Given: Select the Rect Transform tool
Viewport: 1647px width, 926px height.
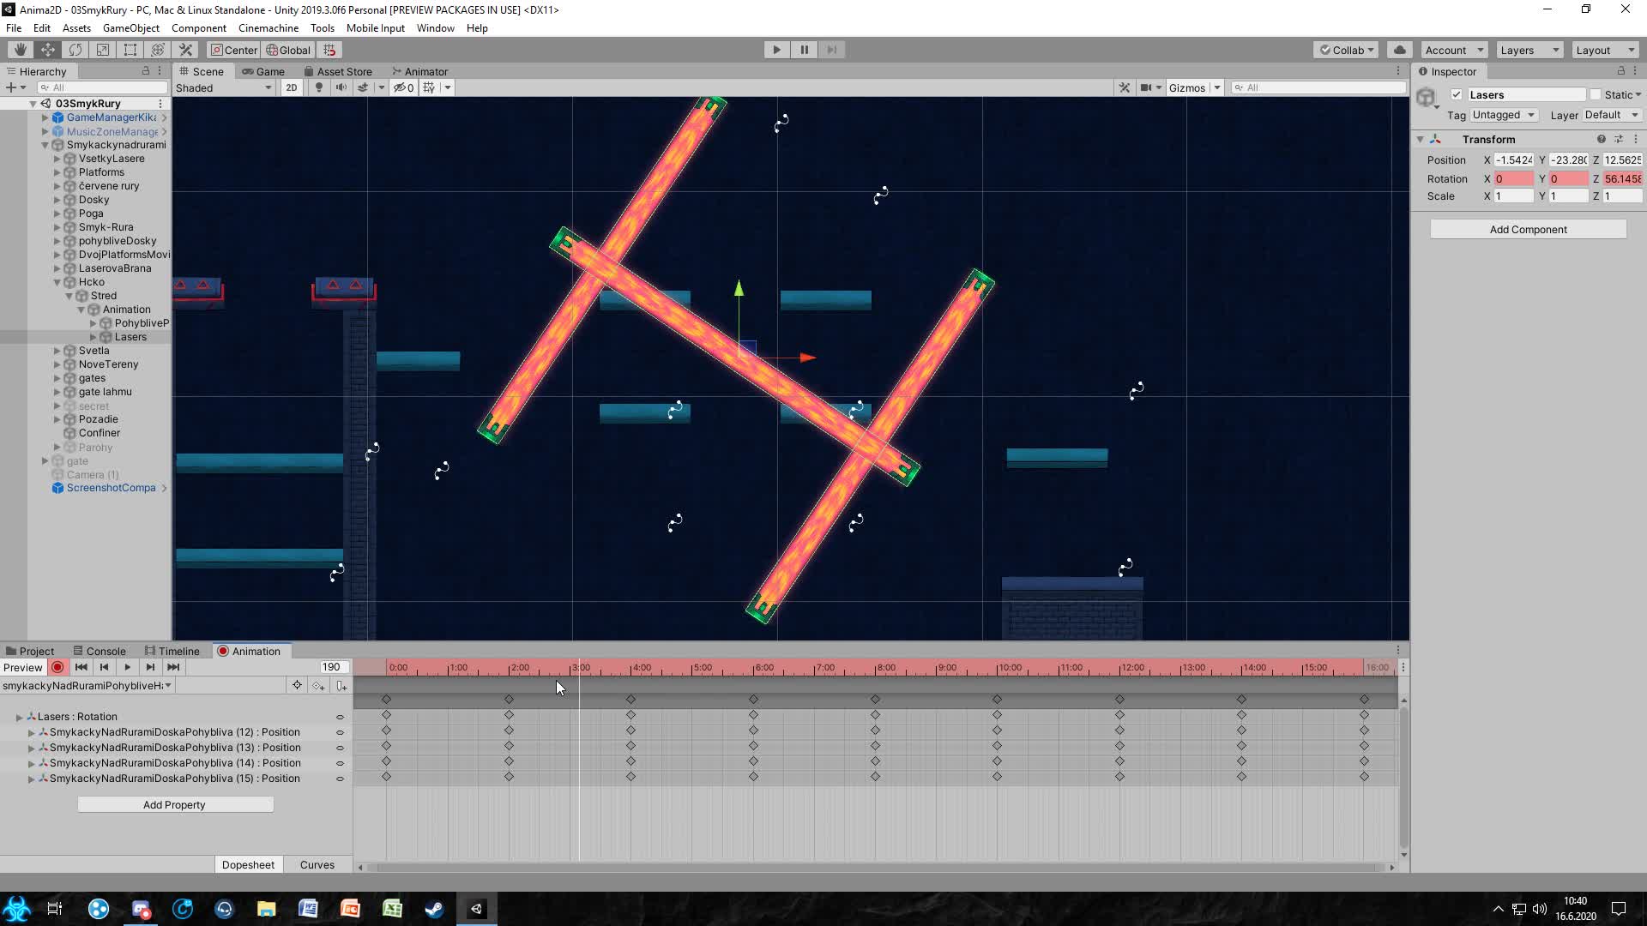Looking at the screenshot, I should [130, 49].
